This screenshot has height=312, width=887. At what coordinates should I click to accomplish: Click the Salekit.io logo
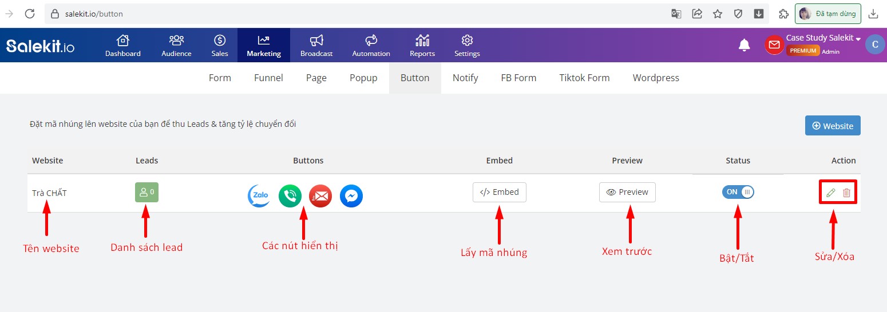coord(40,46)
